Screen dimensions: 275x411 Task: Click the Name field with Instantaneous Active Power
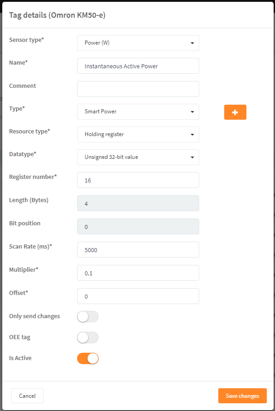coord(138,66)
